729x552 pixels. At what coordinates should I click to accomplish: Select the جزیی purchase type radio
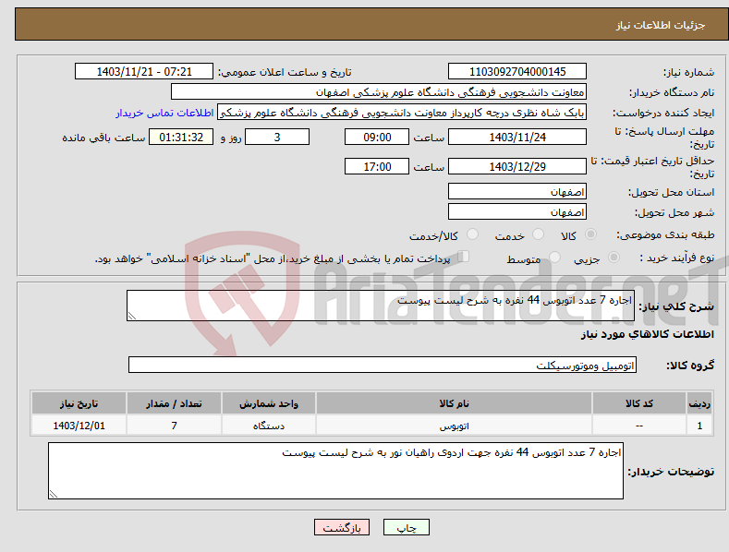pos(614,258)
